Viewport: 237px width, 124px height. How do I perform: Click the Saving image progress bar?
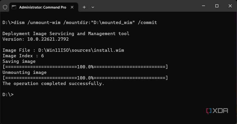85,67
